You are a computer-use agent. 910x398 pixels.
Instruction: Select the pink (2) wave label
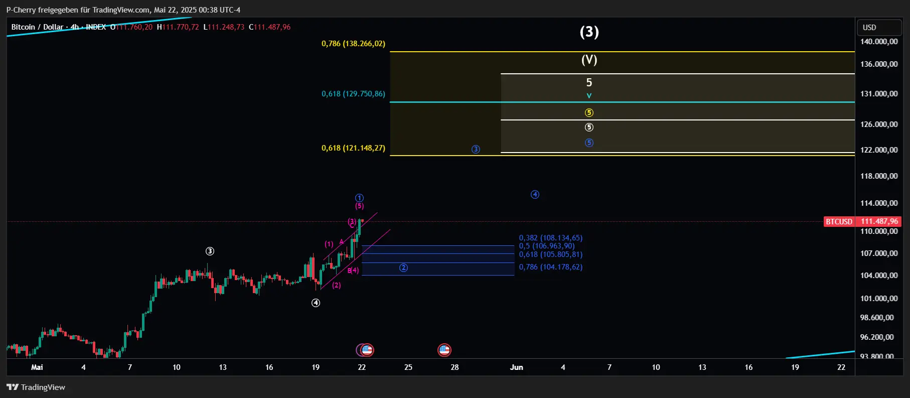[x=336, y=285]
